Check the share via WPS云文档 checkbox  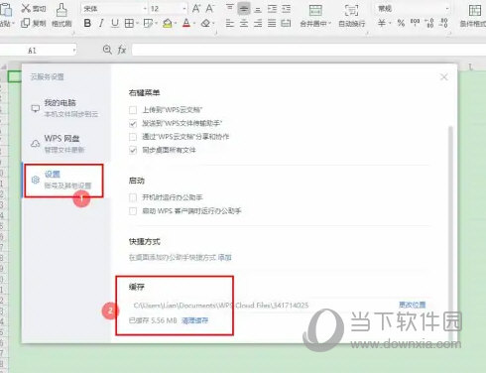pos(133,137)
